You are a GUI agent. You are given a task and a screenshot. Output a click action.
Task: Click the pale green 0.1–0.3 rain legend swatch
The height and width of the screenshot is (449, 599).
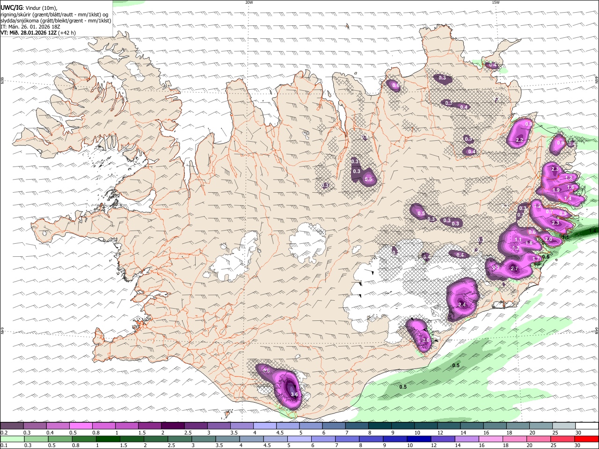13,439
